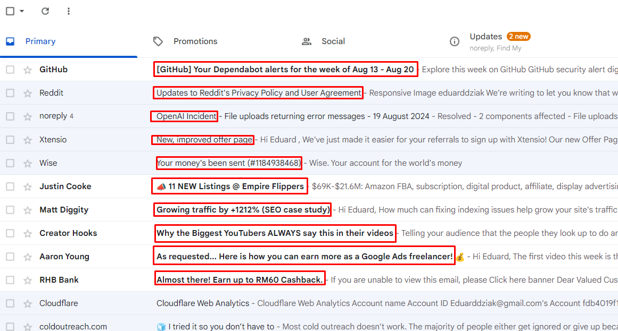Open Growing traffic by +1212% email
618x331 pixels.
(243, 210)
